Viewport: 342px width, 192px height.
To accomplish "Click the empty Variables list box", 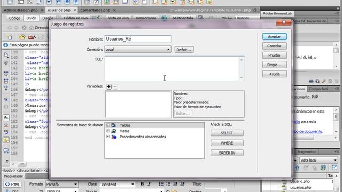I will [138, 105].
